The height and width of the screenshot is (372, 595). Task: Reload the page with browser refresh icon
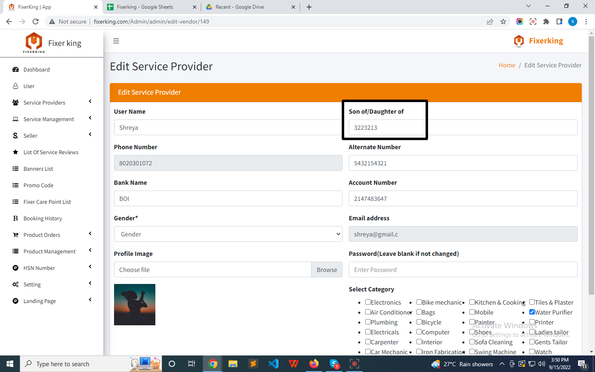click(x=36, y=21)
